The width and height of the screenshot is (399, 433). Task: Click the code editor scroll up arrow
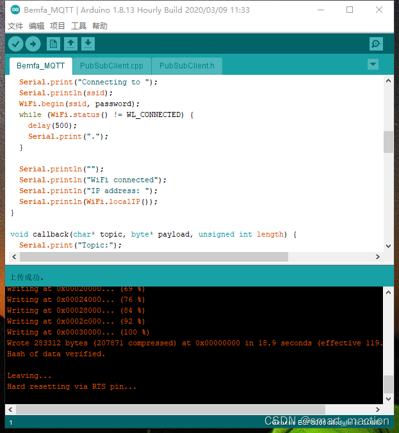[x=388, y=81]
